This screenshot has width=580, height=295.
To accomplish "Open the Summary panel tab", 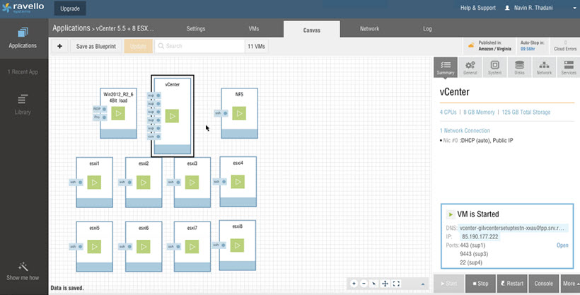I will [x=446, y=67].
